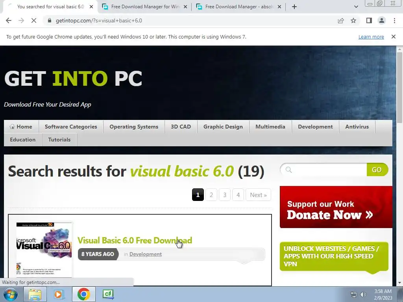Open Visual Basic 6.0 Free Download link
The width and height of the screenshot is (403, 302).
point(135,240)
